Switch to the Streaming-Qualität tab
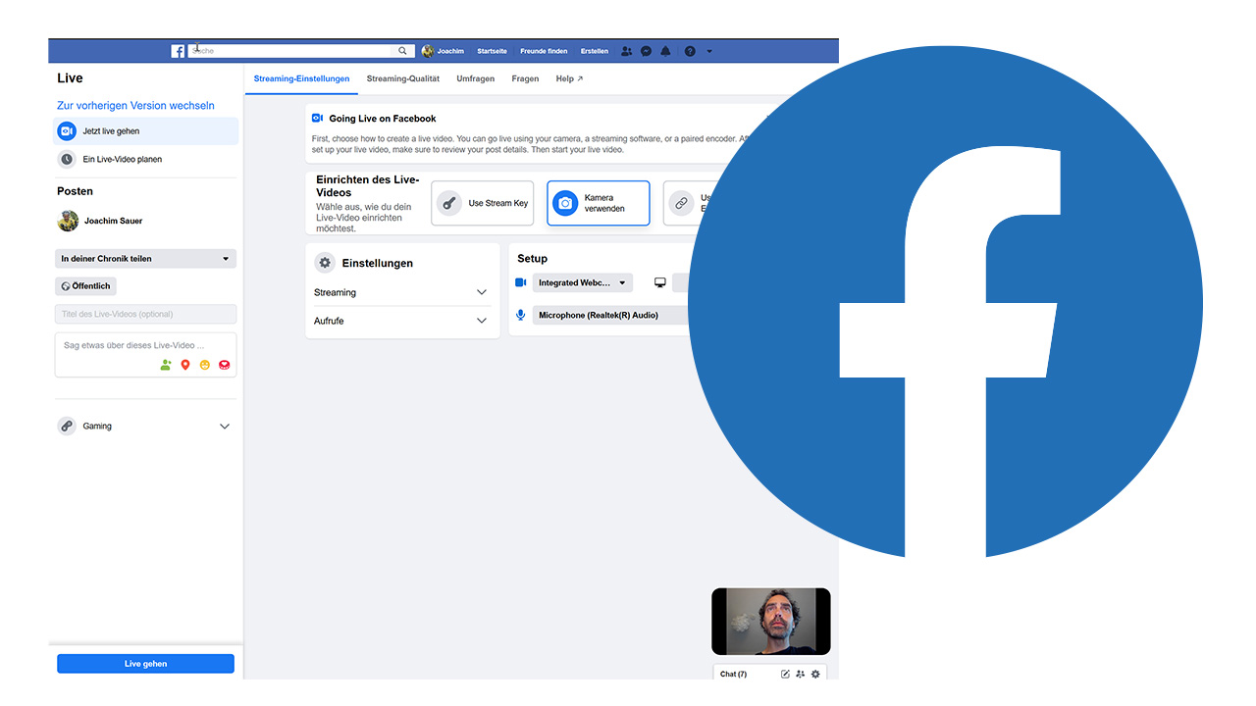Image resolution: width=1256 pixels, height=706 pixels. [x=403, y=78]
